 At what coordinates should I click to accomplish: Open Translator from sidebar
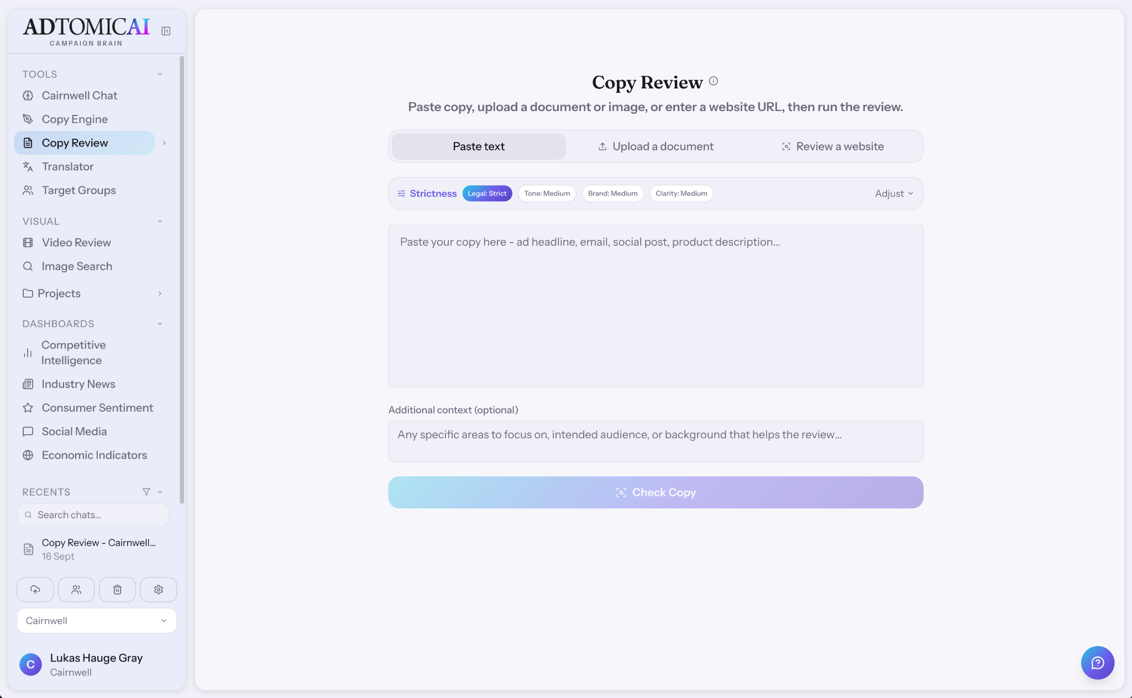point(85,167)
